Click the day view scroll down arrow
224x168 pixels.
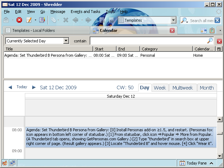220,156
